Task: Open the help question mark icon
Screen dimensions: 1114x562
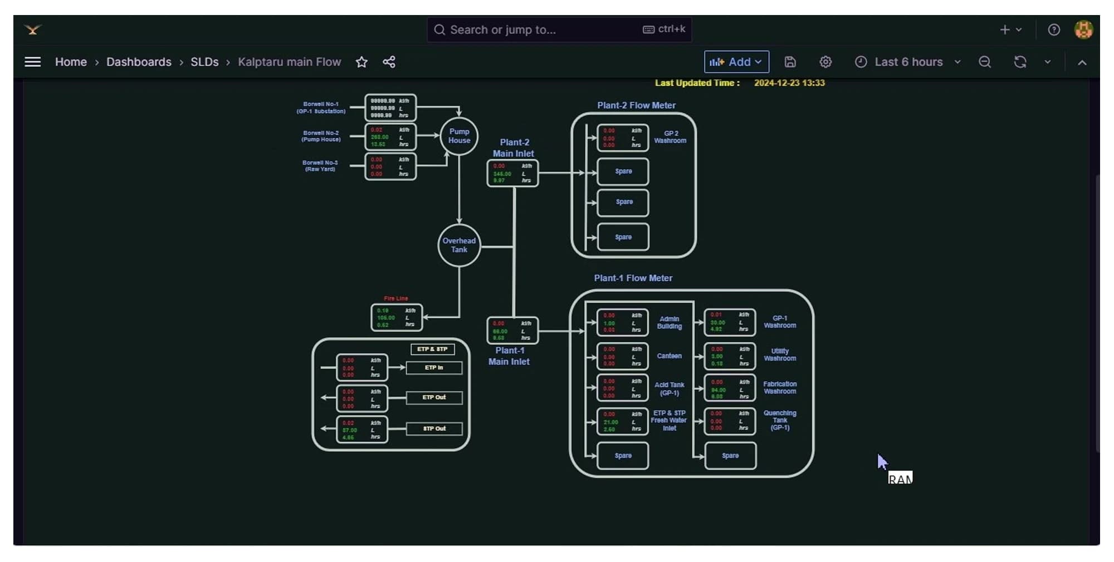Action: click(1054, 30)
